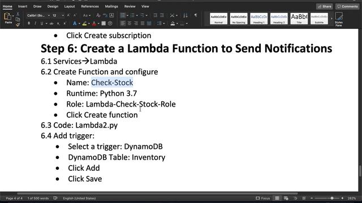The width and height of the screenshot is (362, 203).
Task: Increase font size with larger A
Action: click(68, 15)
